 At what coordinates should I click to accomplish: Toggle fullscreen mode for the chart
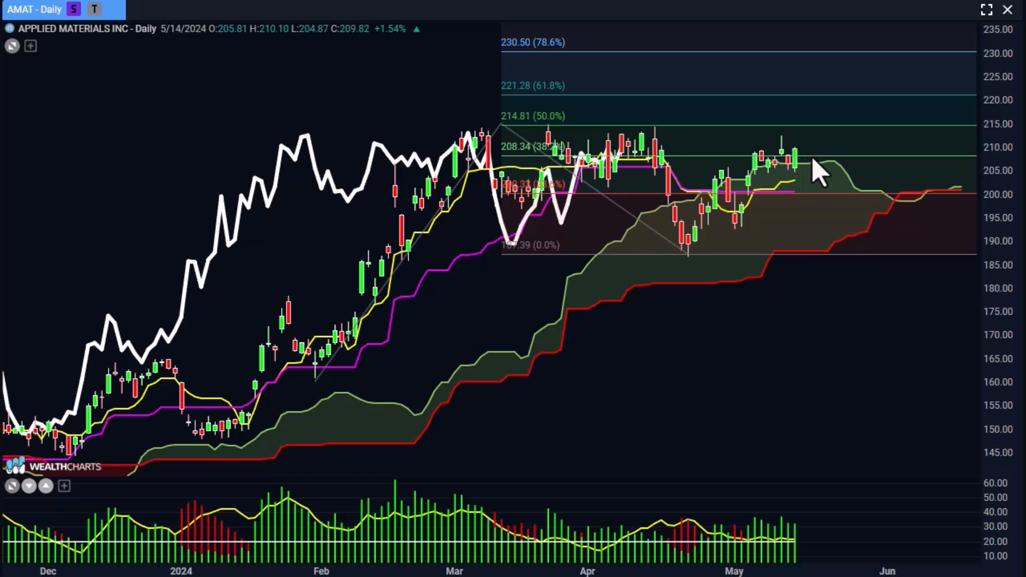pyautogui.click(x=986, y=10)
